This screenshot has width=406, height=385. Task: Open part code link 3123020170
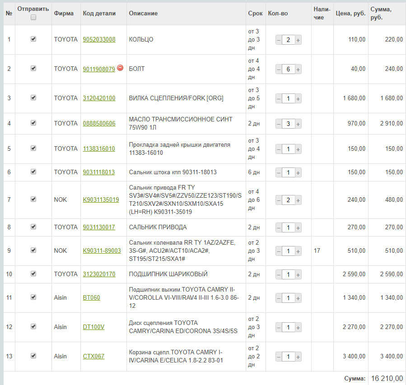point(99,274)
